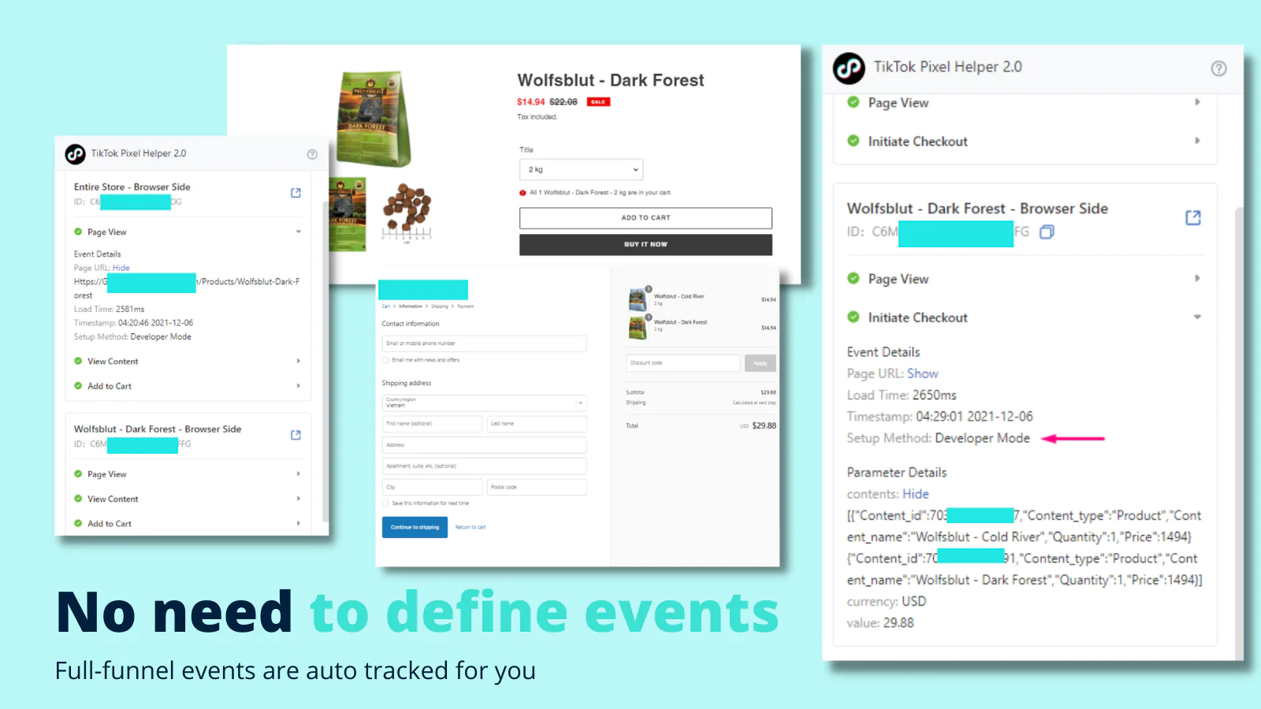Viewport: 1261px width, 709px height.
Task: Tick the Email me with news and offers checkbox
Action: coord(385,360)
